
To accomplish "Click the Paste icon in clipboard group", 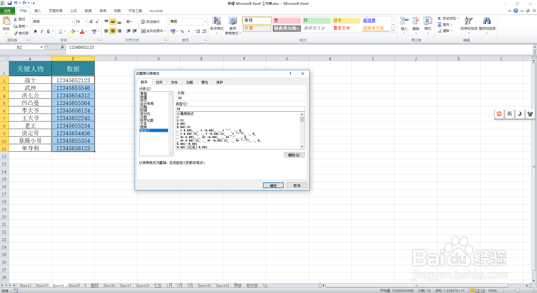I will coord(6,21).
